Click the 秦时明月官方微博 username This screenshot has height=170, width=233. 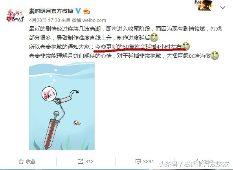pyautogui.click(x=51, y=11)
